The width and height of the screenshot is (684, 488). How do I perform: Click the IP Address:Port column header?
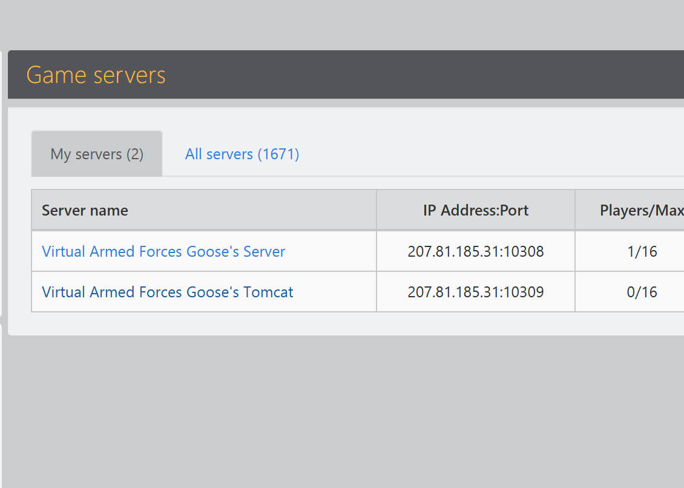coord(476,211)
